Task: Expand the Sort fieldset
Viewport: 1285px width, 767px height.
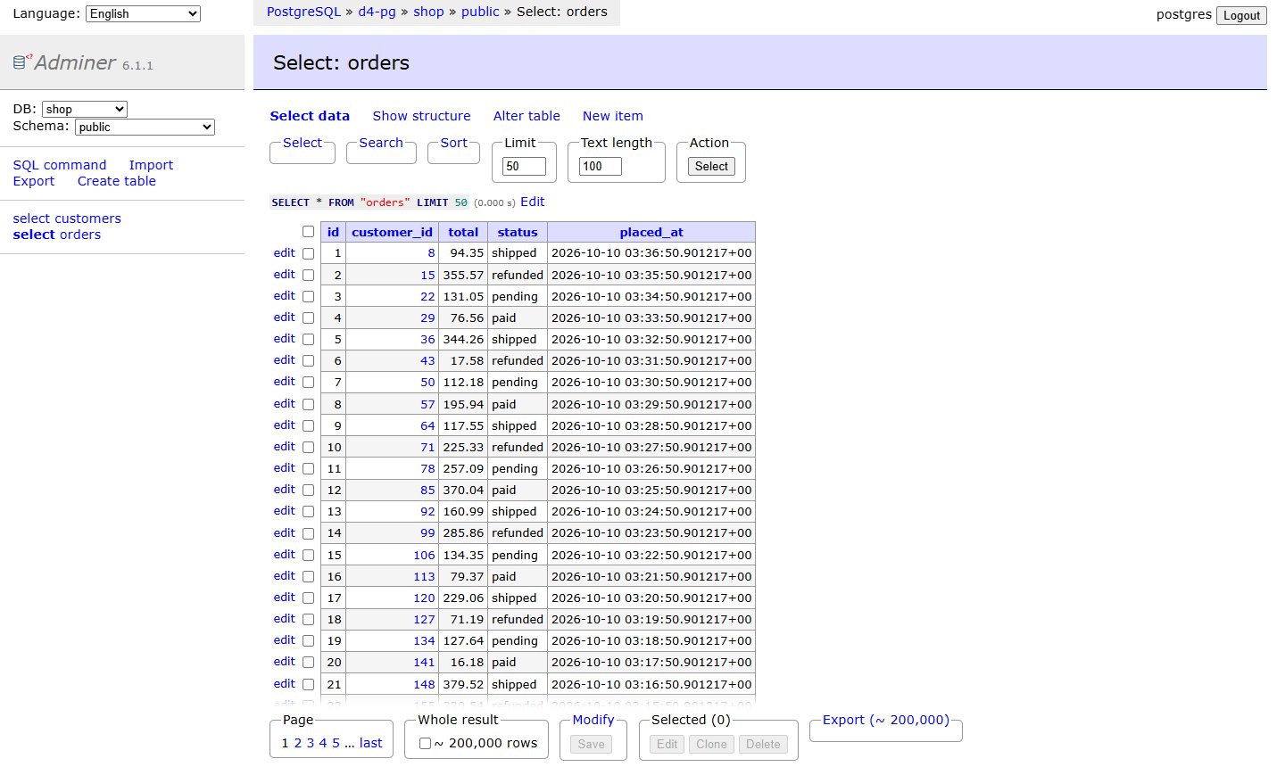Action: pos(453,143)
